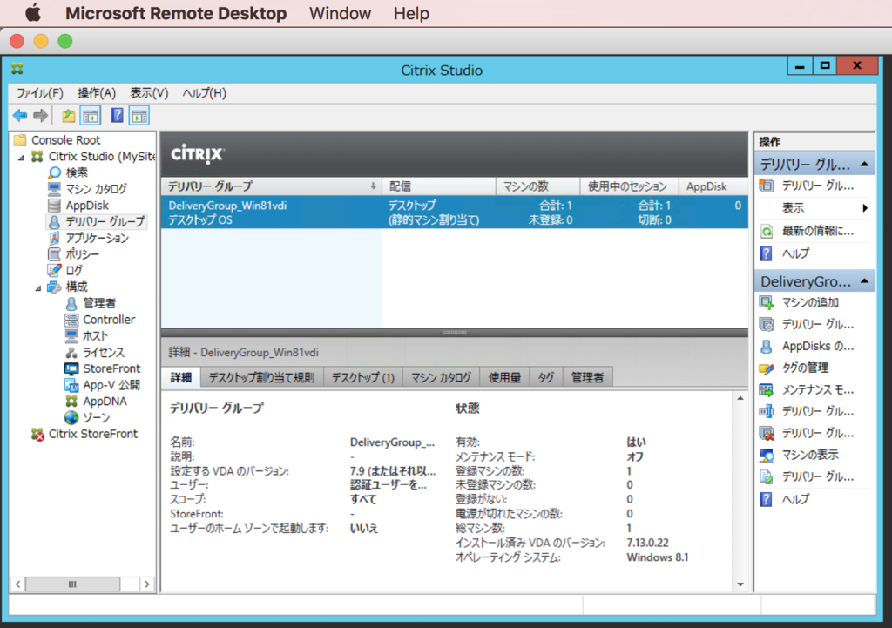Click the Back arrow toolbar icon
892x628 pixels.
pyautogui.click(x=20, y=116)
